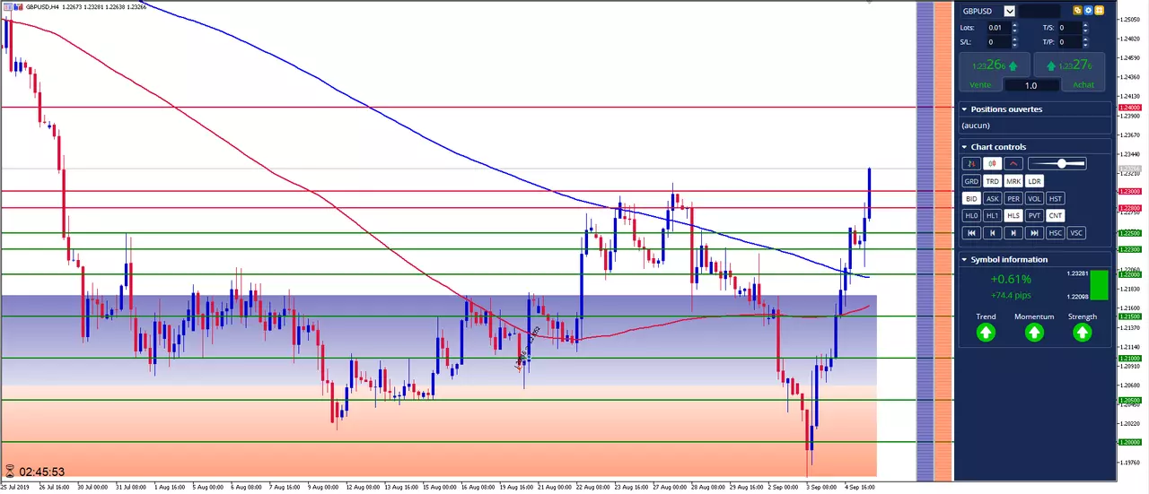Click the Achat buy price button
1149x494 pixels.
pos(1071,65)
